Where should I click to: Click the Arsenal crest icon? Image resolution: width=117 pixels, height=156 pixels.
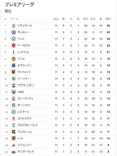tap(14, 45)
